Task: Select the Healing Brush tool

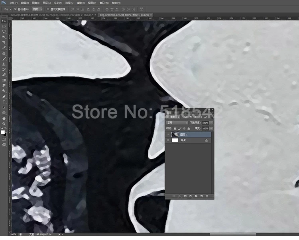Action: tap(4, 54)
